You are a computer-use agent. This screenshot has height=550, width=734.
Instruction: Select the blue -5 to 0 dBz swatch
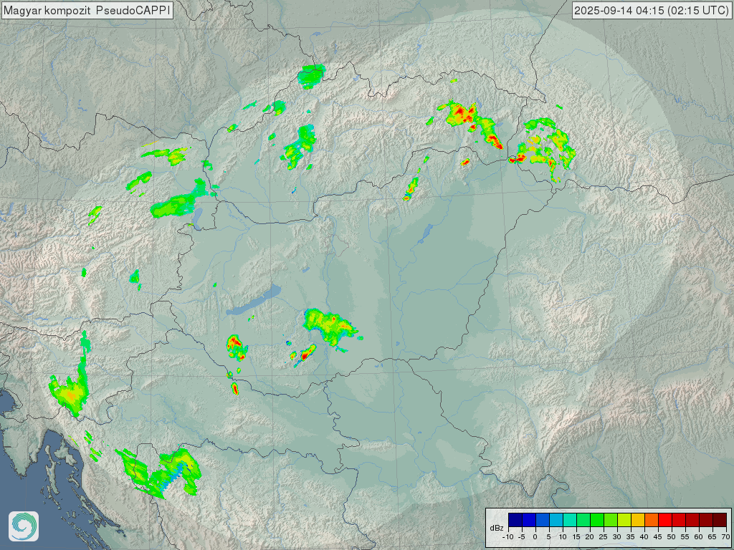click(x=529, y=520)
